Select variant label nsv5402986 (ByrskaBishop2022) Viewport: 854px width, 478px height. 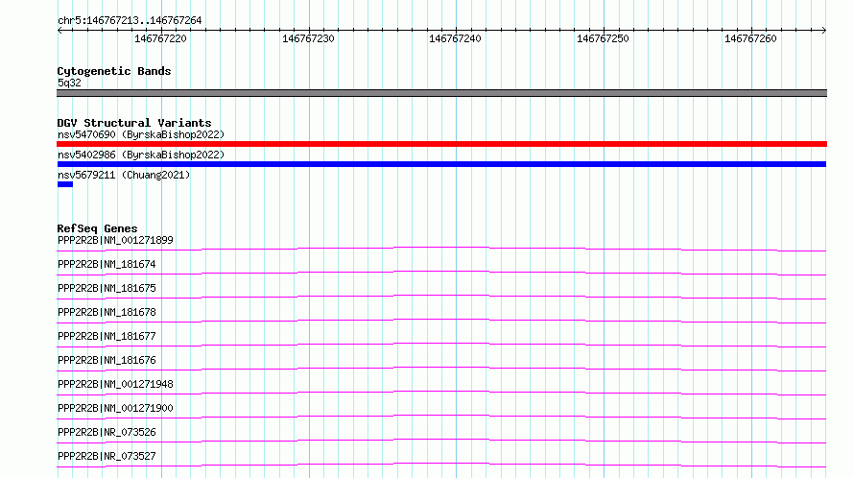coord(141,155)
